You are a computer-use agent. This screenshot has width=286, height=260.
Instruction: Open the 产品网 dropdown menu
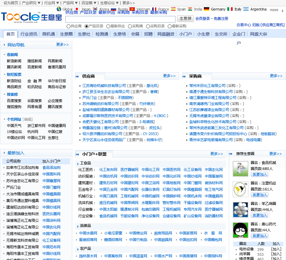tap(70, 3)
